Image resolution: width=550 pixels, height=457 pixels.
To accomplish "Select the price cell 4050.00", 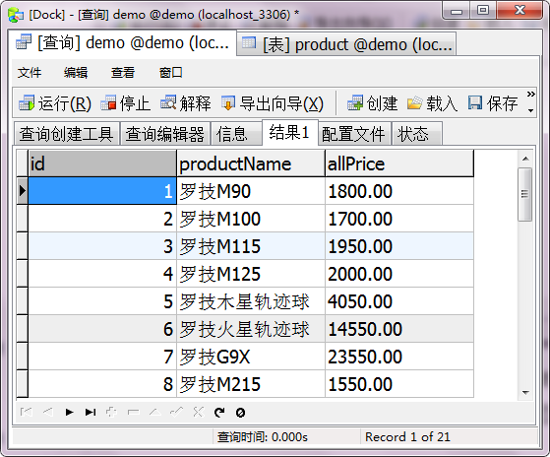I will click(x=399, y=301).
